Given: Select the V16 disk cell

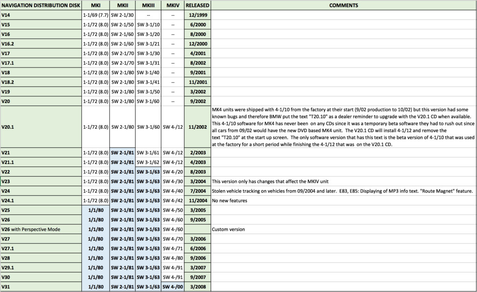Looking at the screenshot, I should point(41,34).
